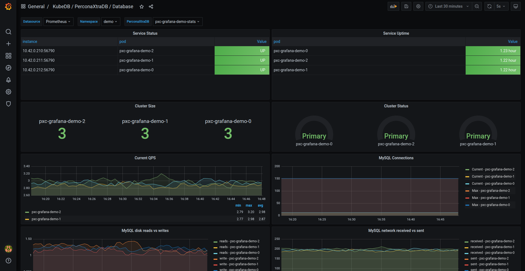Open the Cluster Status panel title menu
Viewport: 525px width, 271px height.
tap(396, 106)
